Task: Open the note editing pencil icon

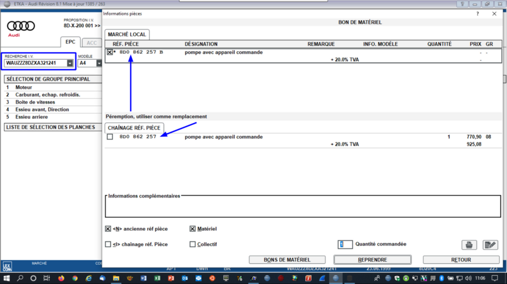Action: (x=490, y=245)
